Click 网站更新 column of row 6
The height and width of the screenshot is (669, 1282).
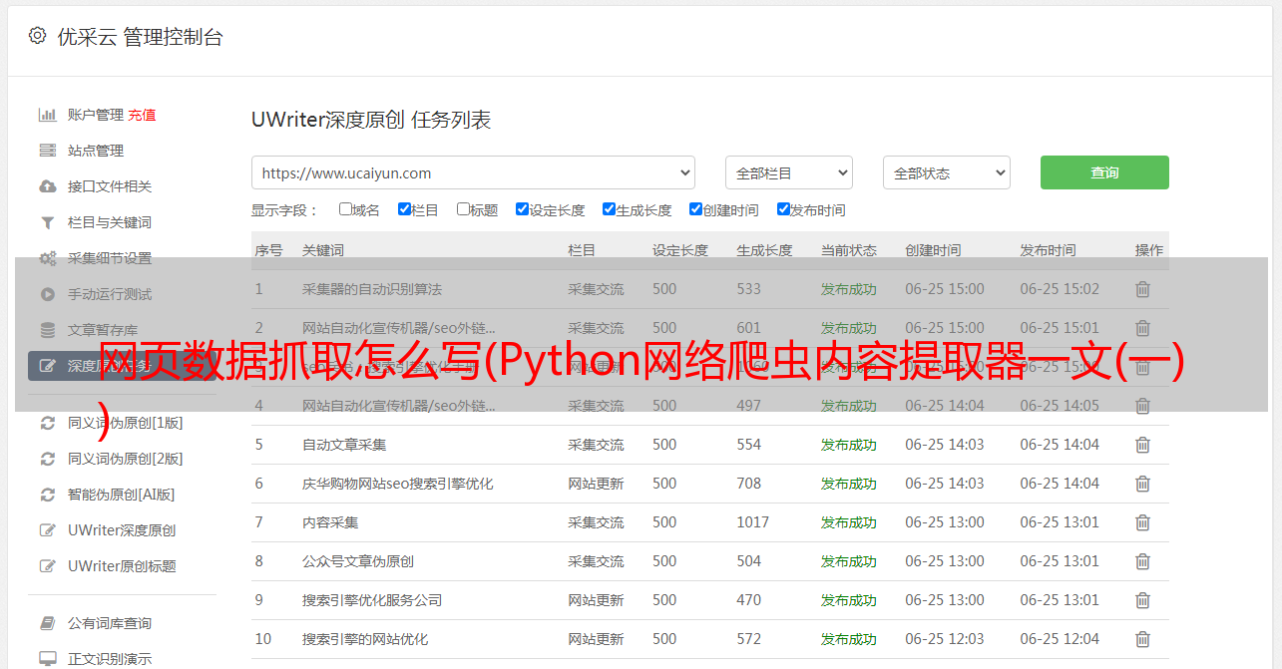(596, 484)
